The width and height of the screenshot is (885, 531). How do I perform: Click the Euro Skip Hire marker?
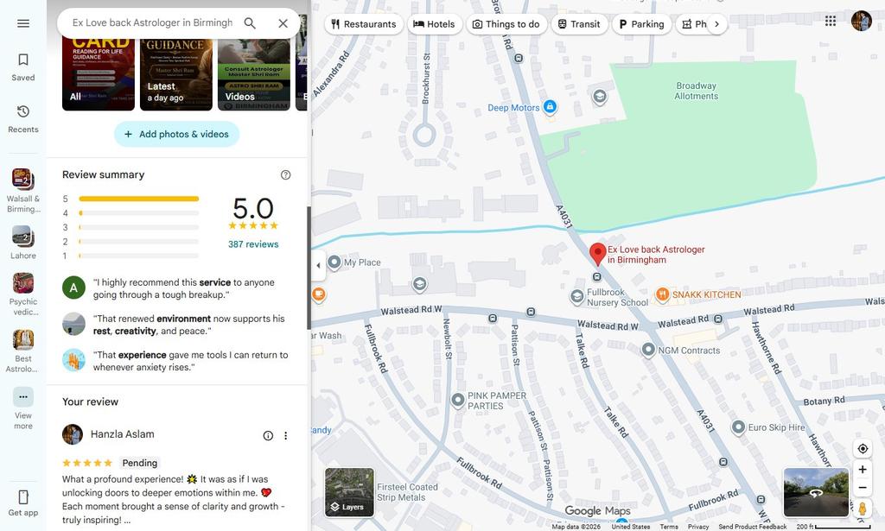738,427
